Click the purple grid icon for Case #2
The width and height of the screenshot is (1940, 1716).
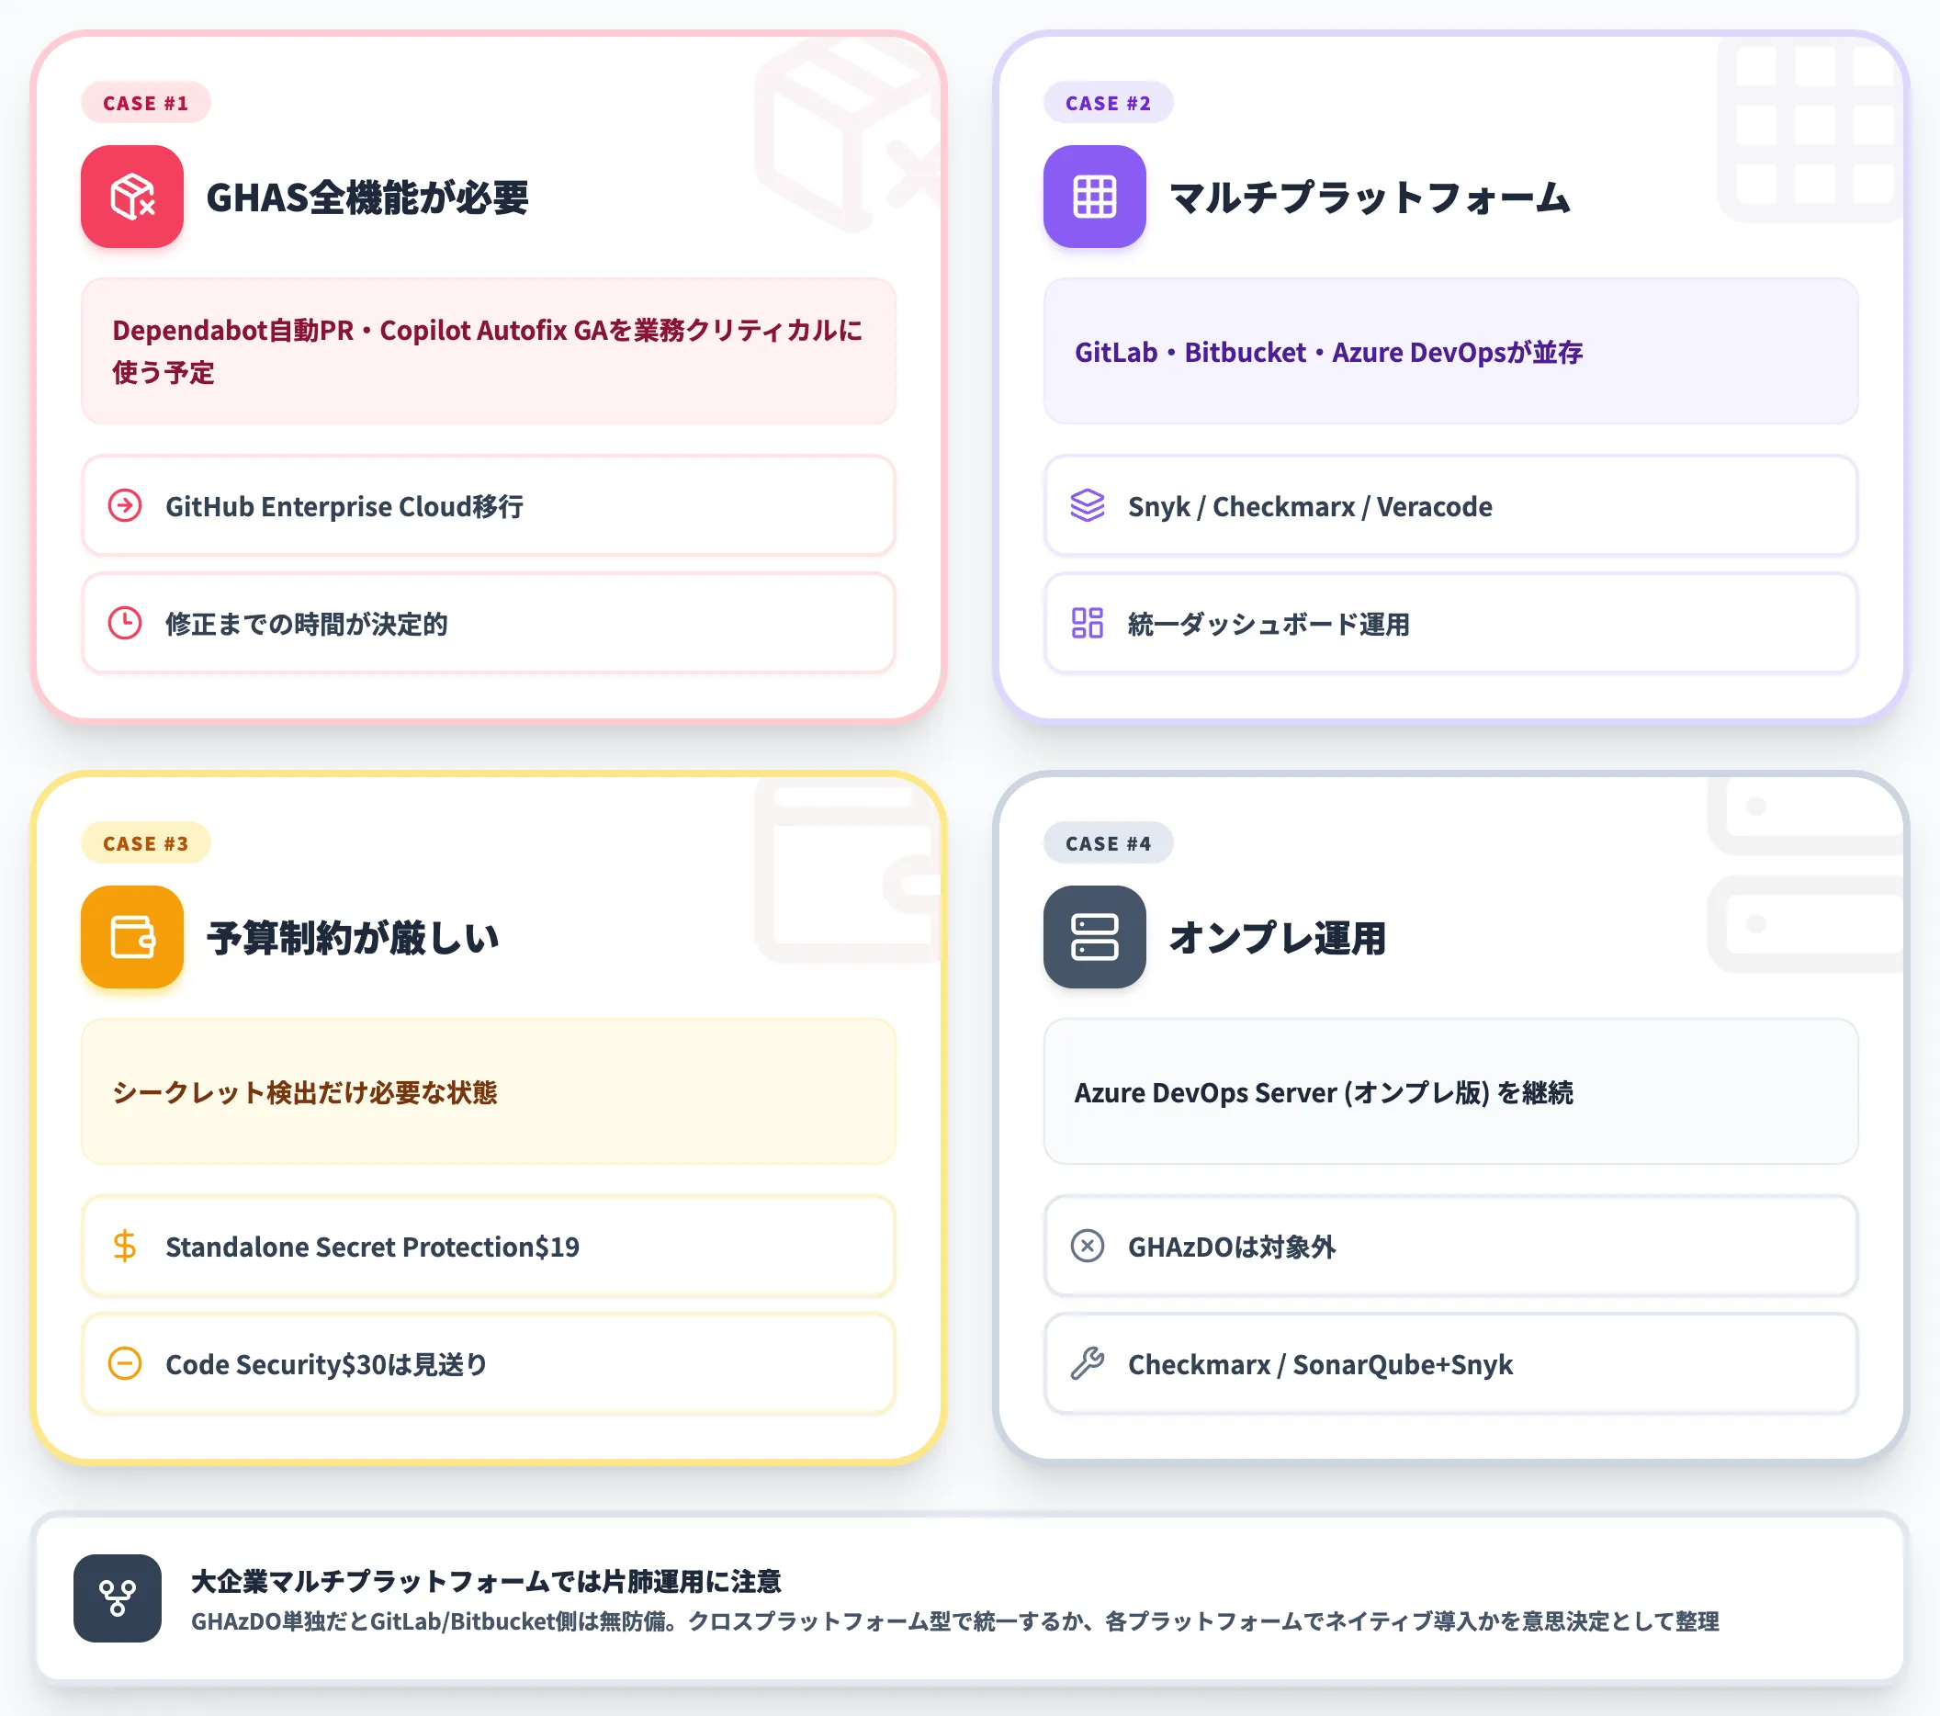[1094, 197]
